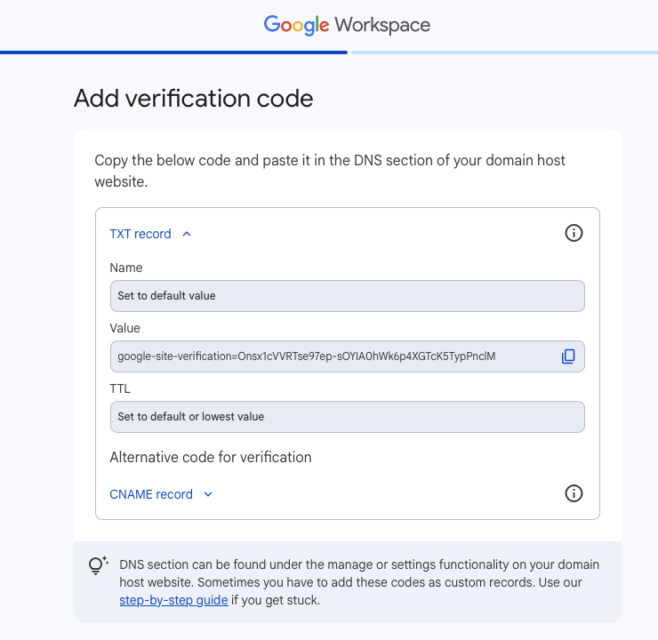Click the TTL label text

point(121,388)
